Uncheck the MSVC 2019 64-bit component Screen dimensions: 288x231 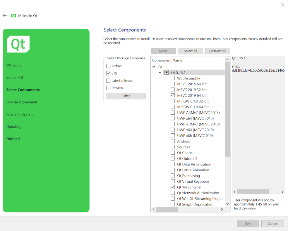pos(173,95)
